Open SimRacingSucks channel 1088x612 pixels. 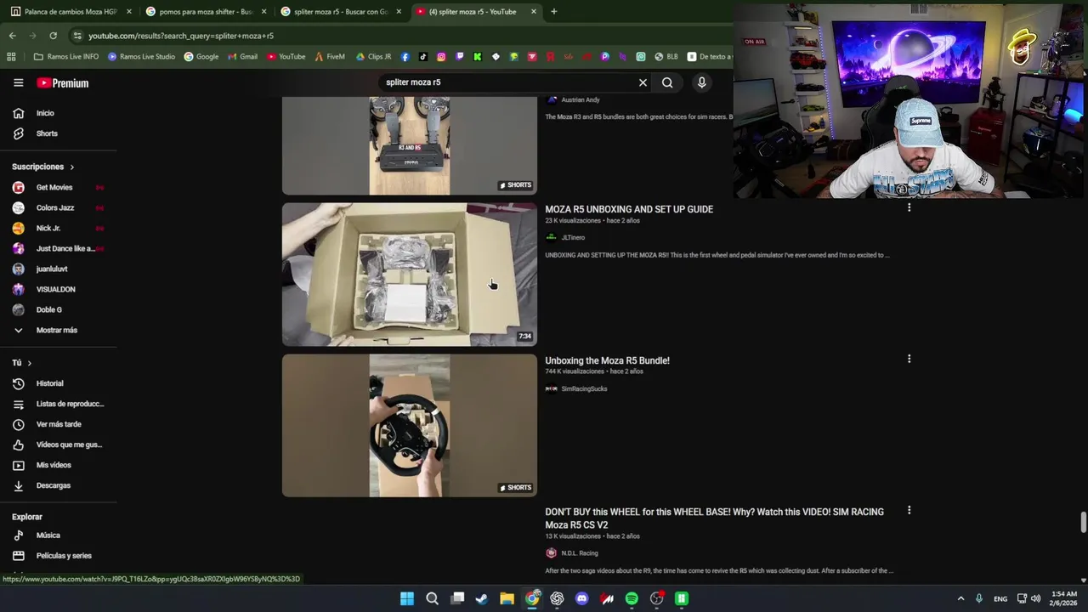[584, 389]
